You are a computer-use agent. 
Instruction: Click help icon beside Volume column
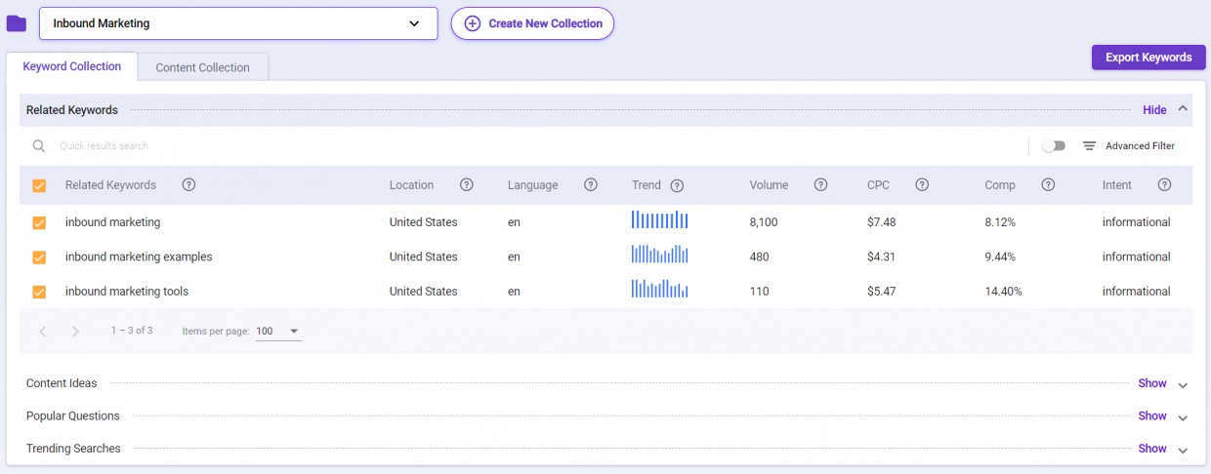click(x=821, y=185)
